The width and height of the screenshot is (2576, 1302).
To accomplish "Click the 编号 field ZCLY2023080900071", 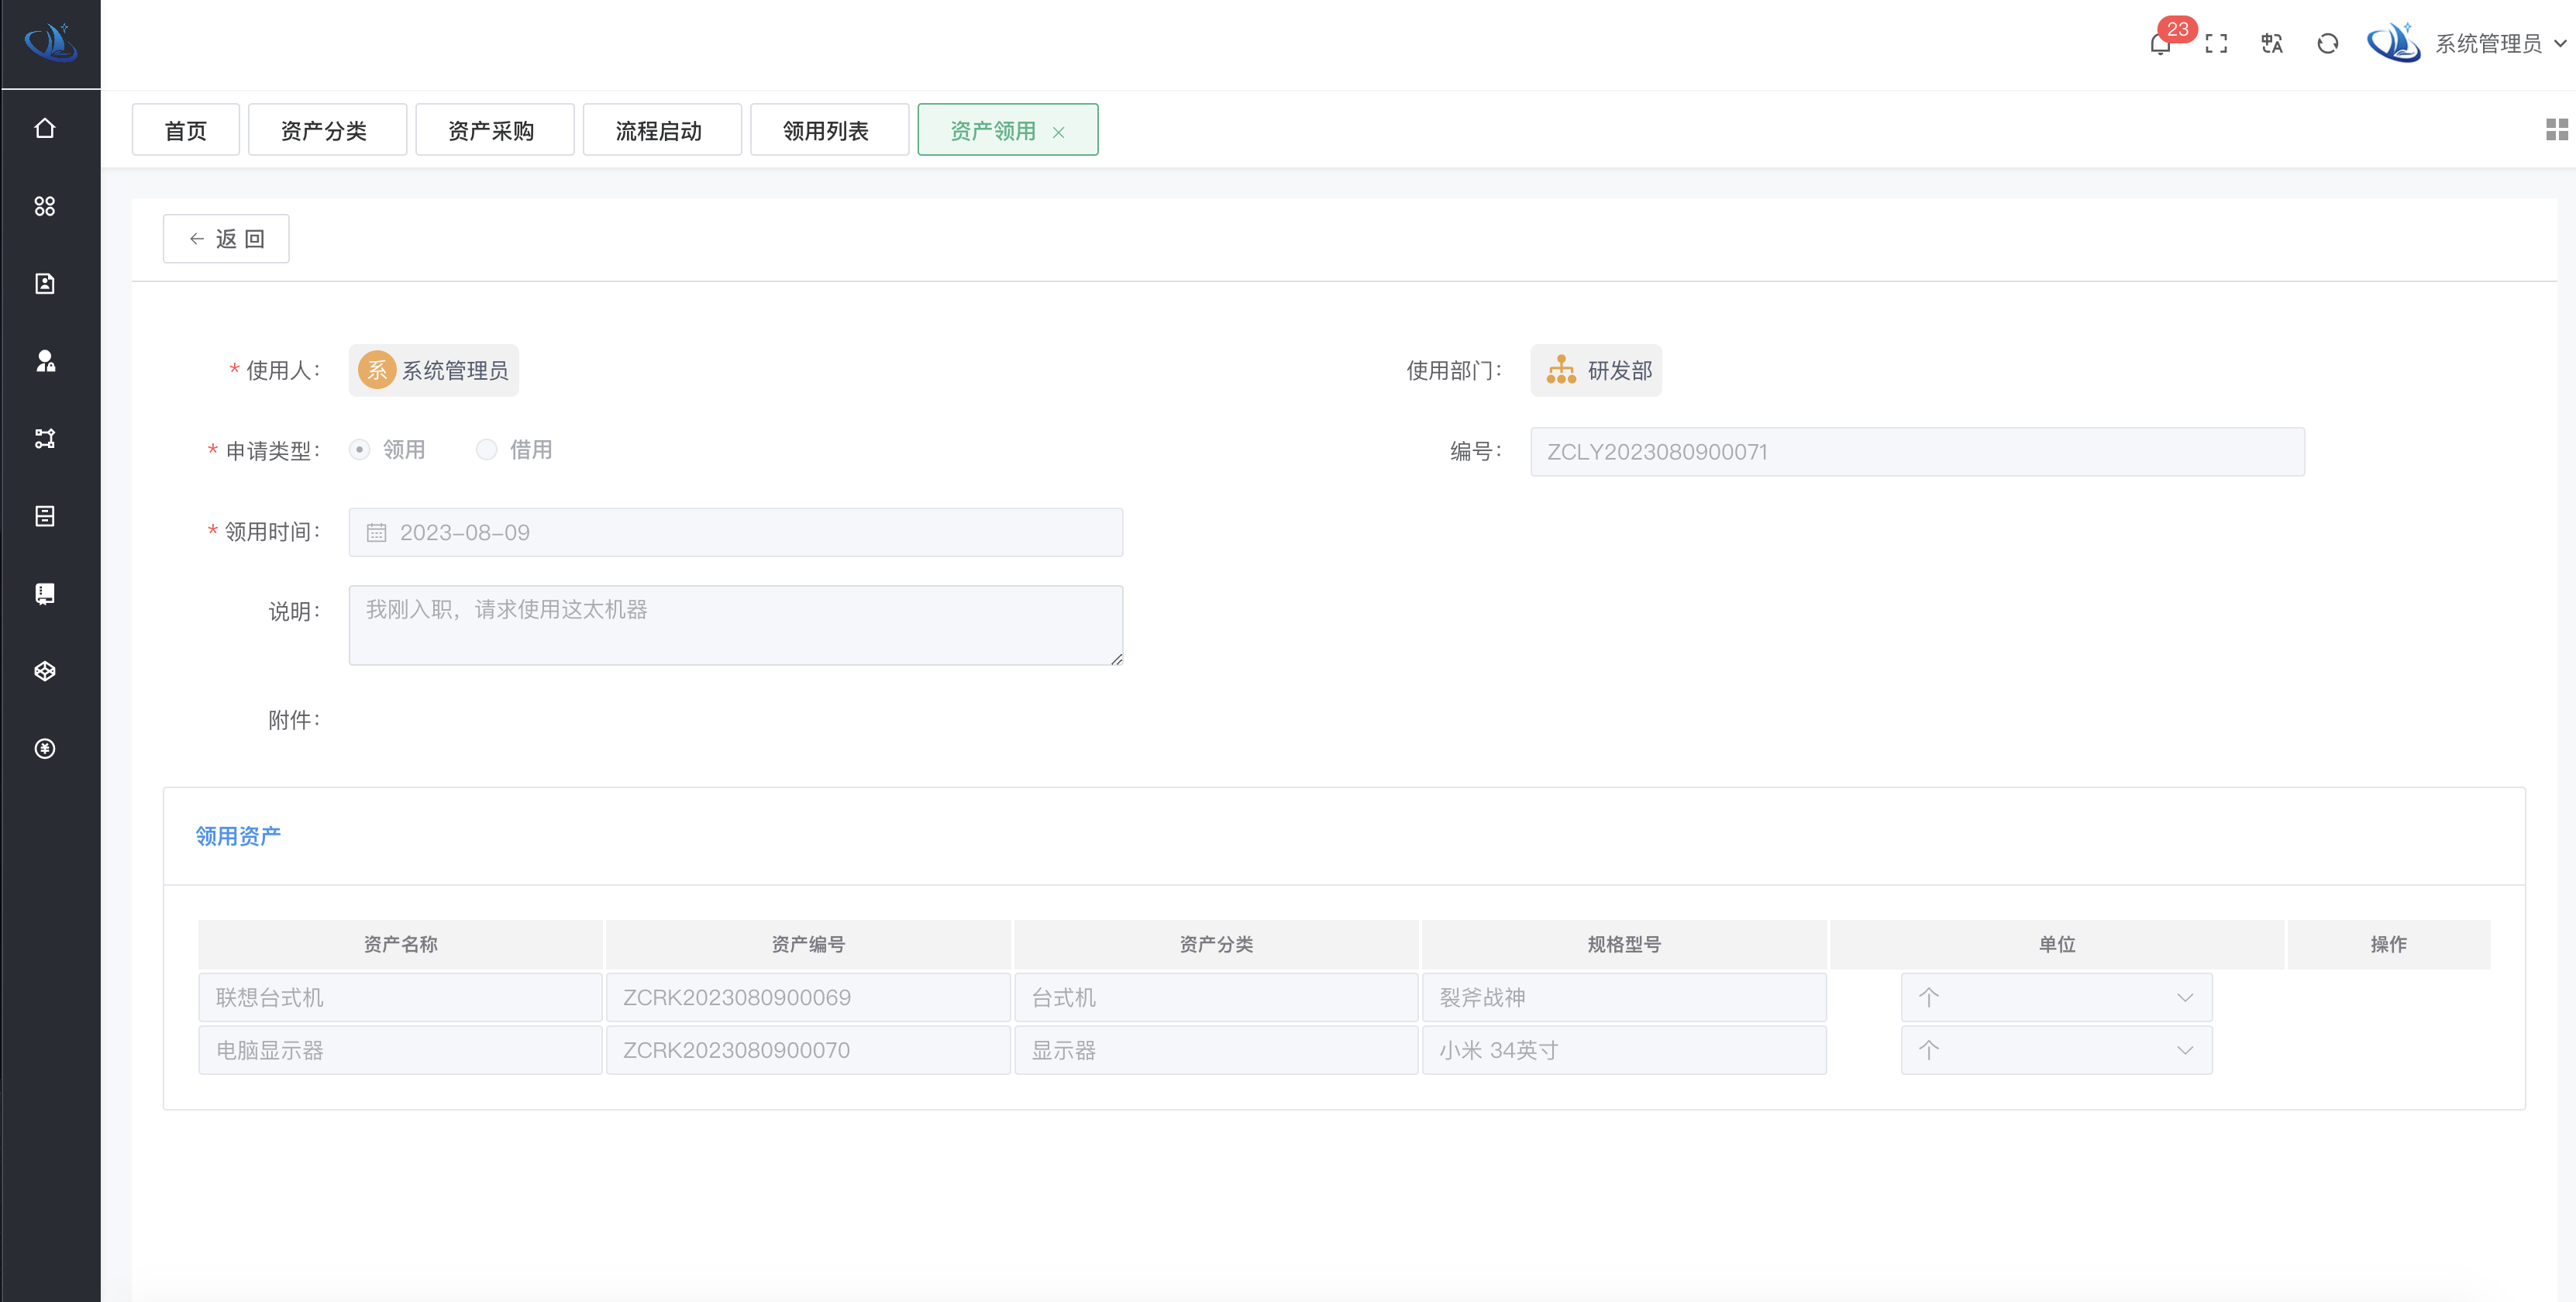I will pos(1917,452).
